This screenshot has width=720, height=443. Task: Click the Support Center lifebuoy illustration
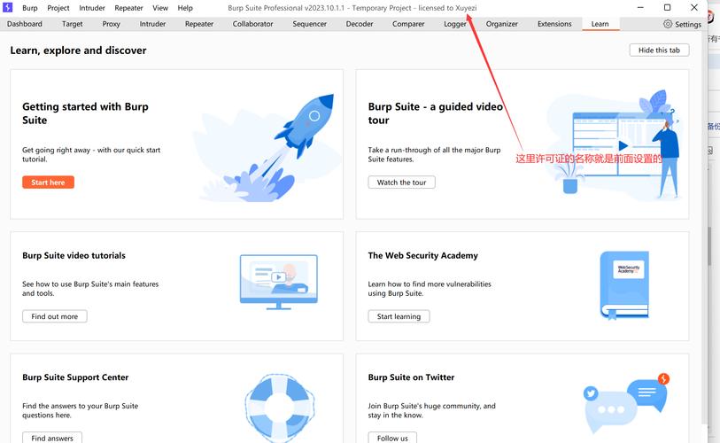pos(280,408)
